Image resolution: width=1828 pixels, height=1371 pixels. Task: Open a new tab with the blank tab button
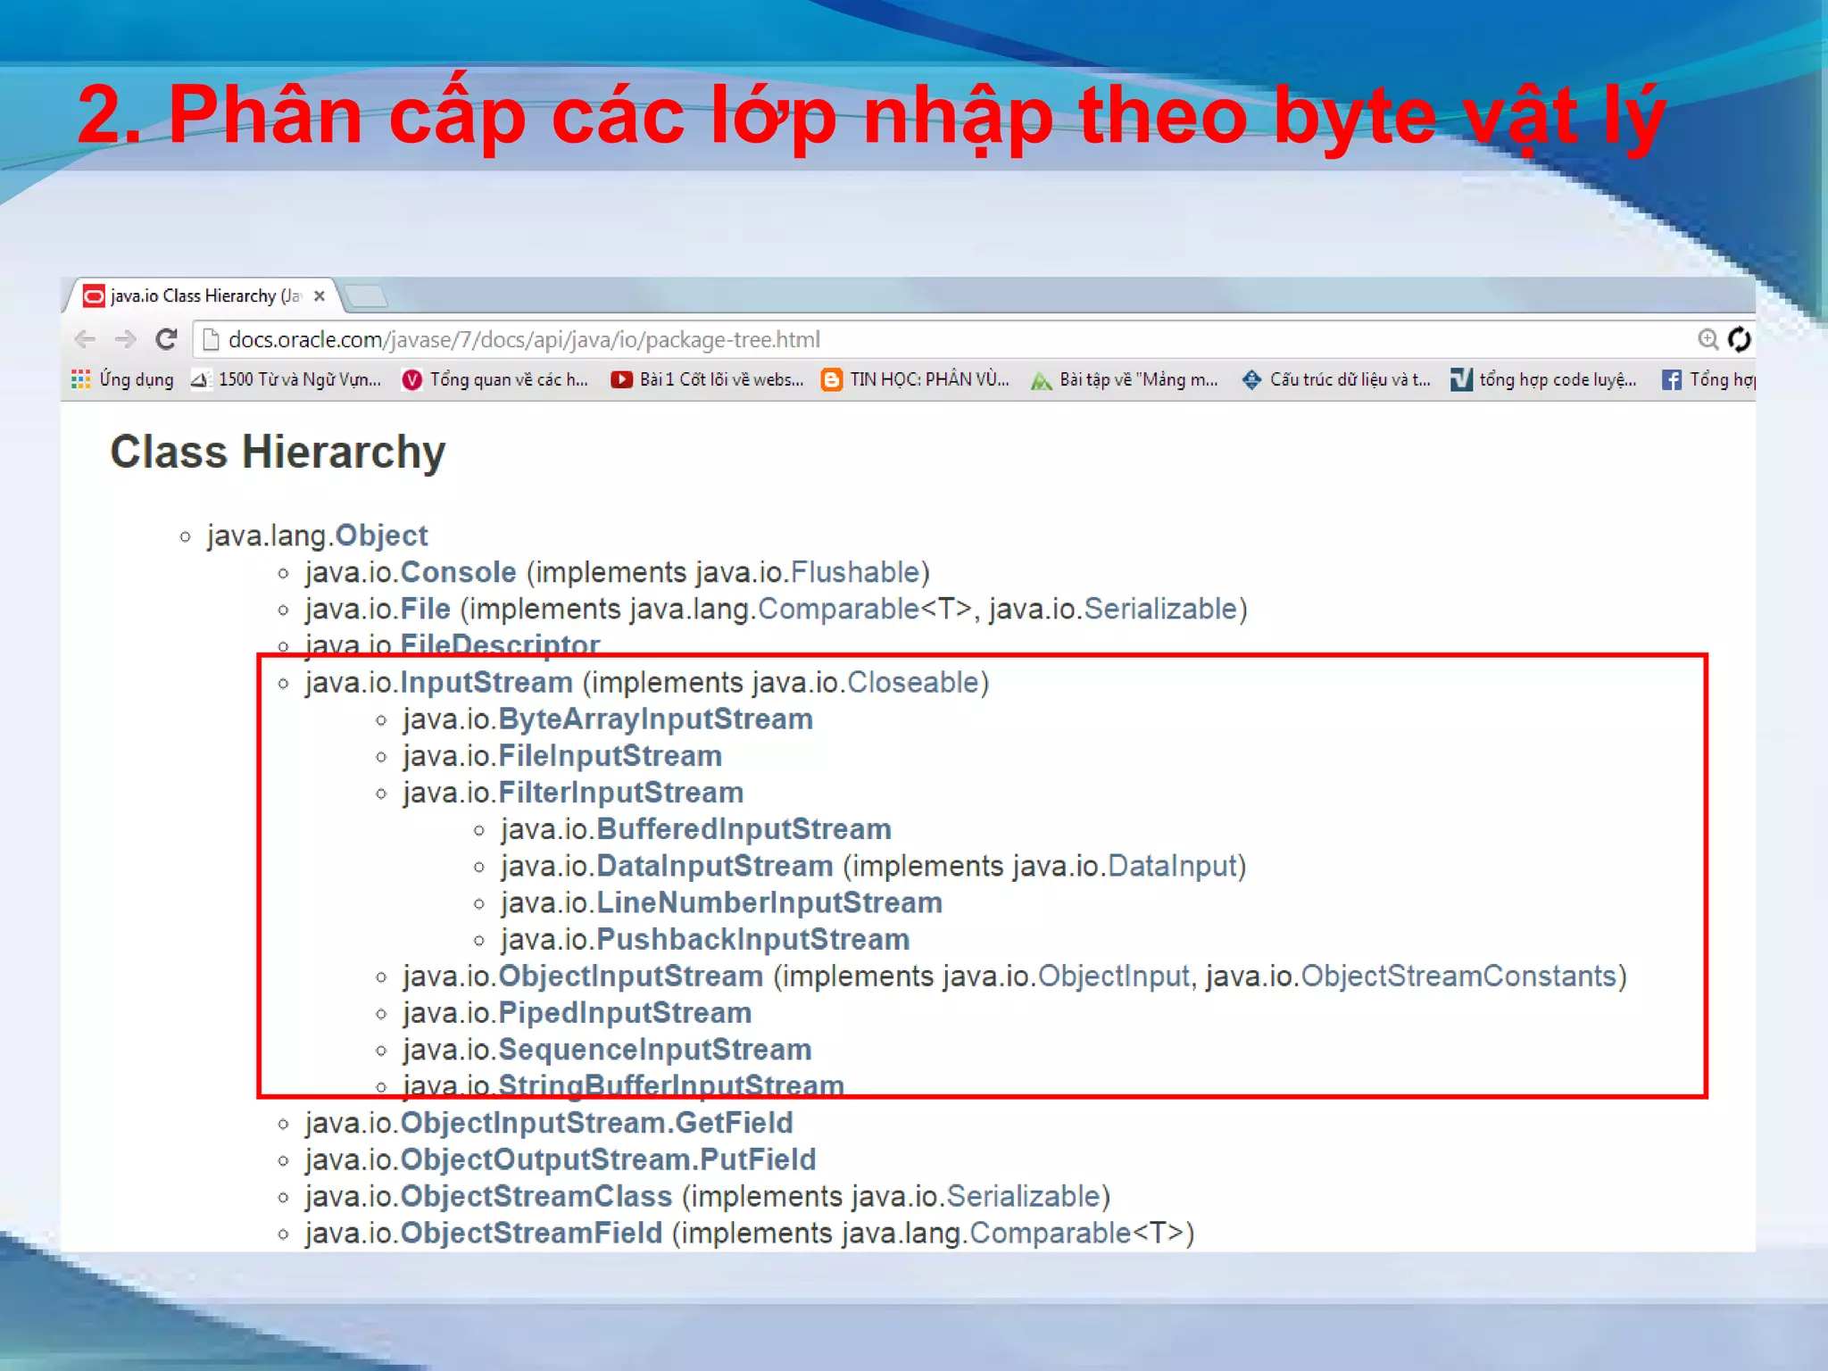pos(366,295)
